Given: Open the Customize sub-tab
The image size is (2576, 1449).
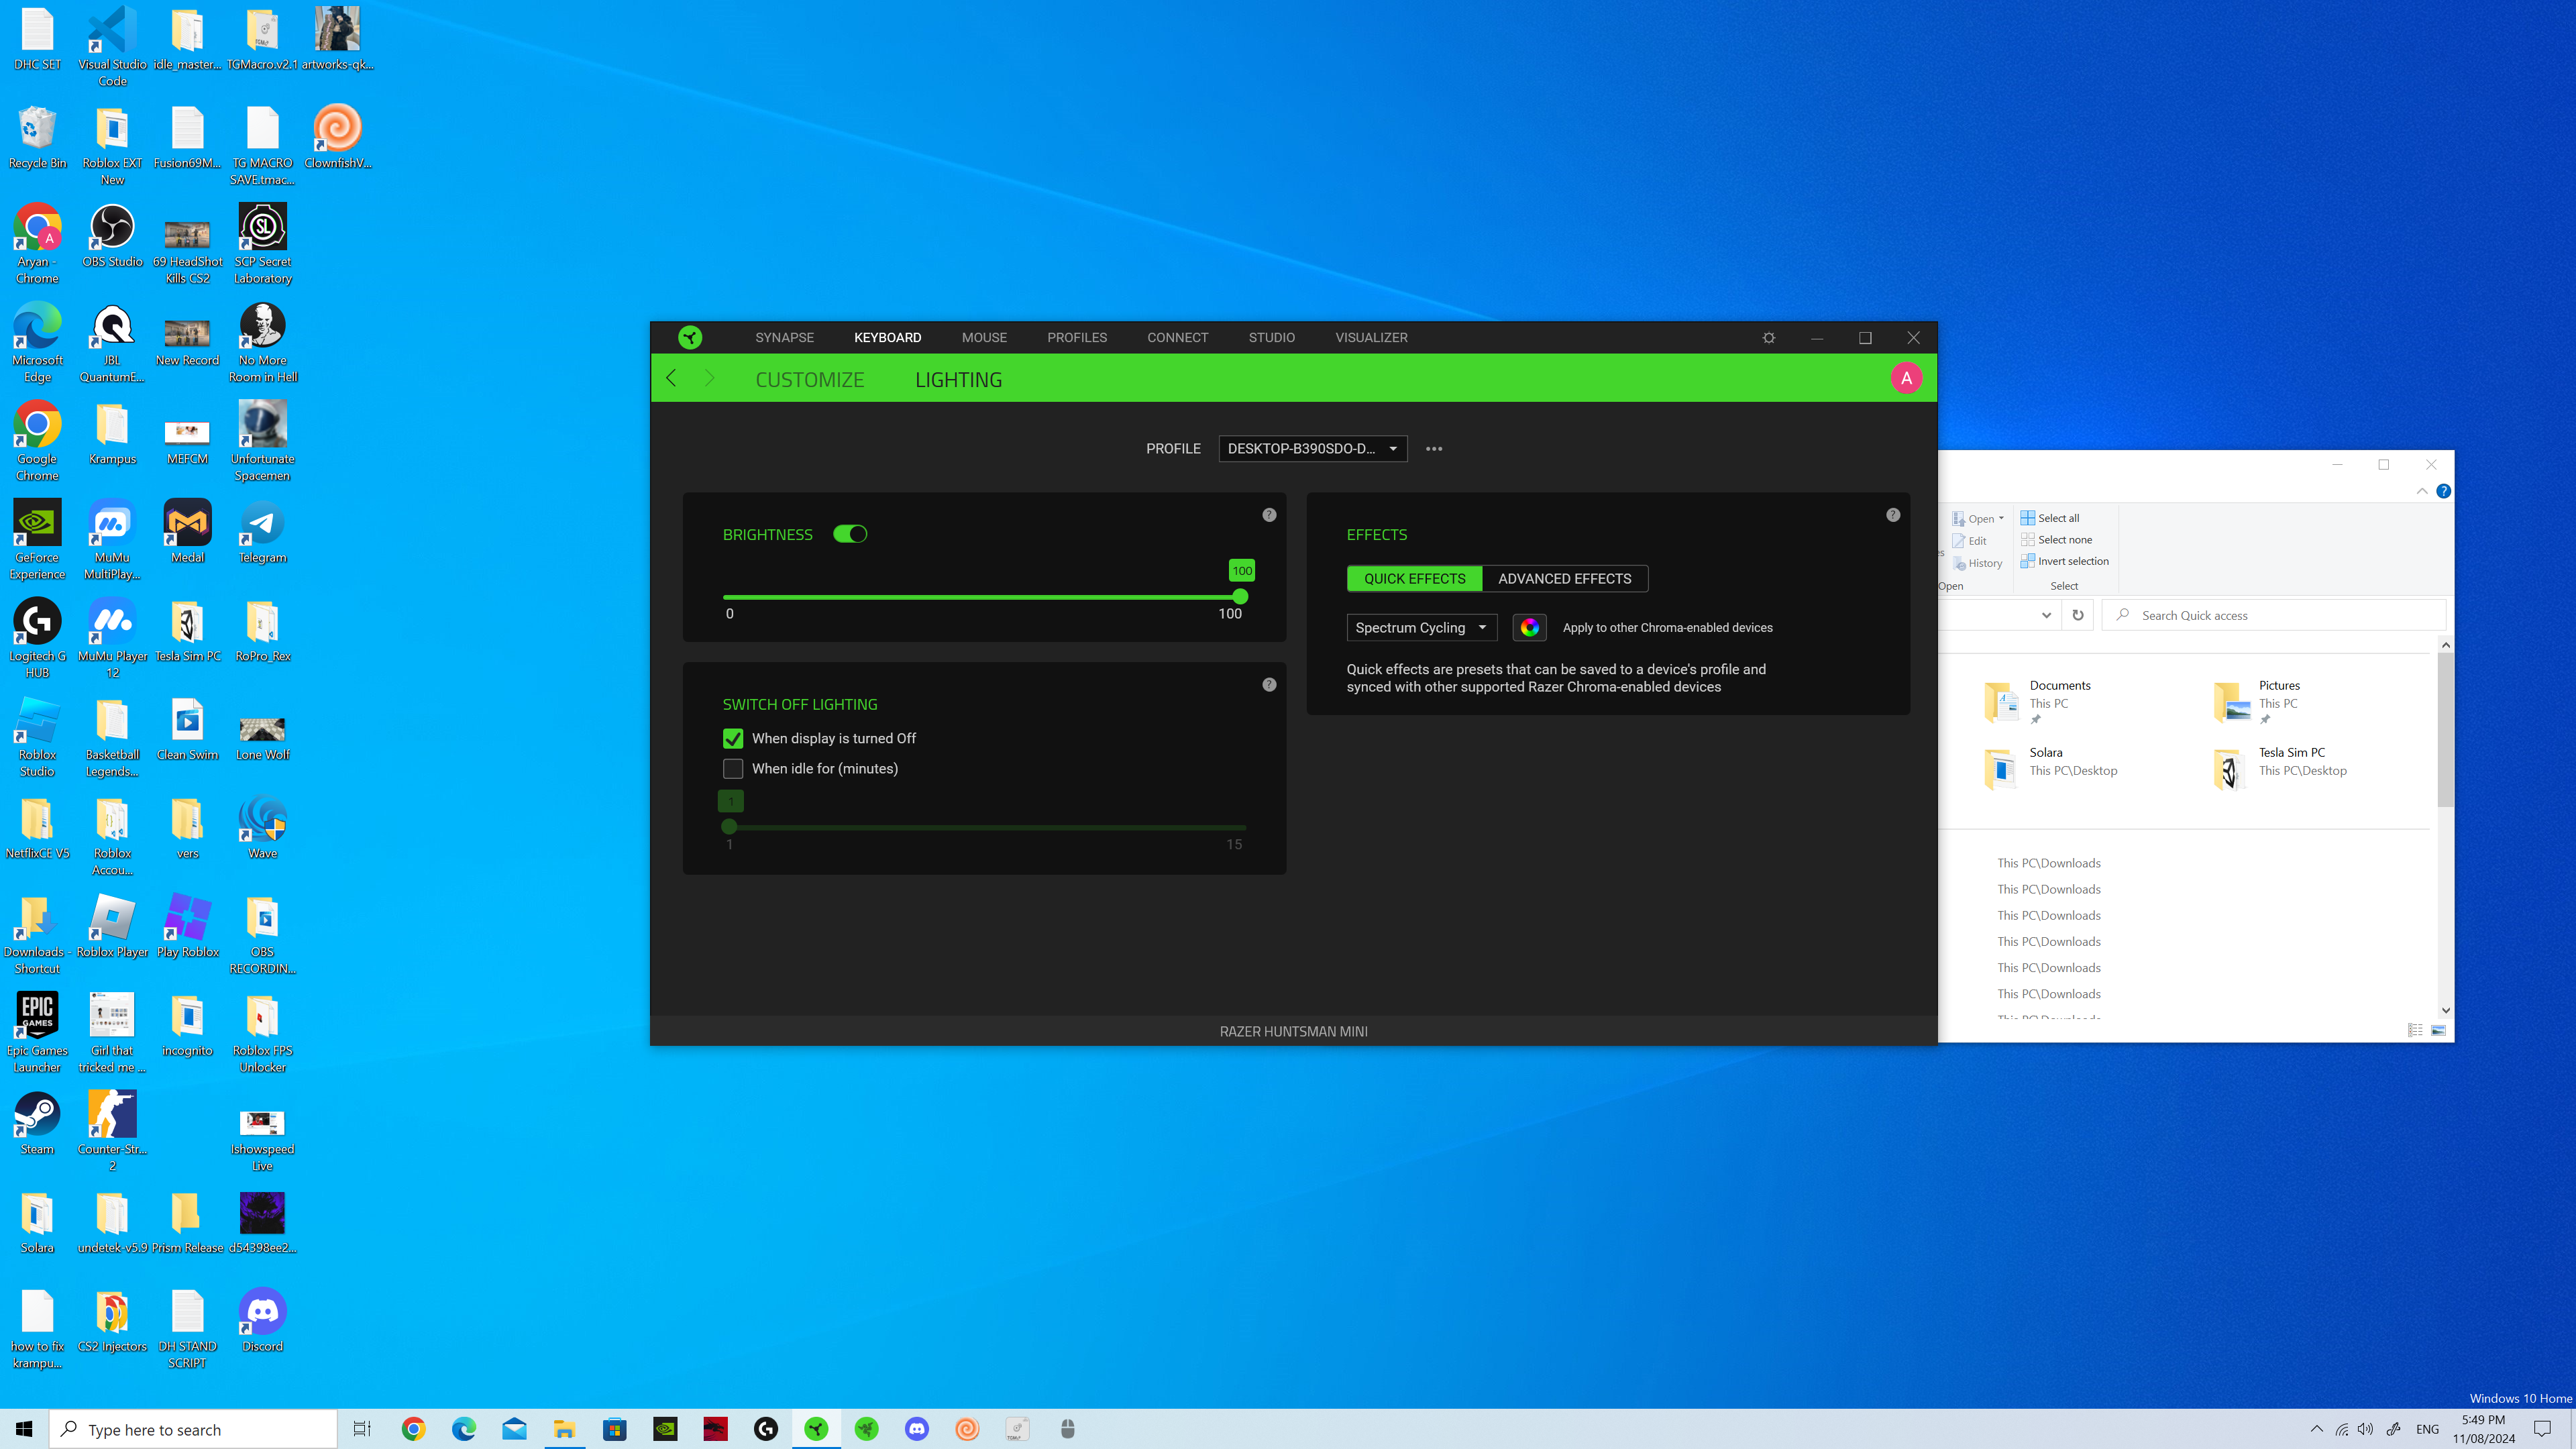Looking at the screenshot, I should [809, 380].
